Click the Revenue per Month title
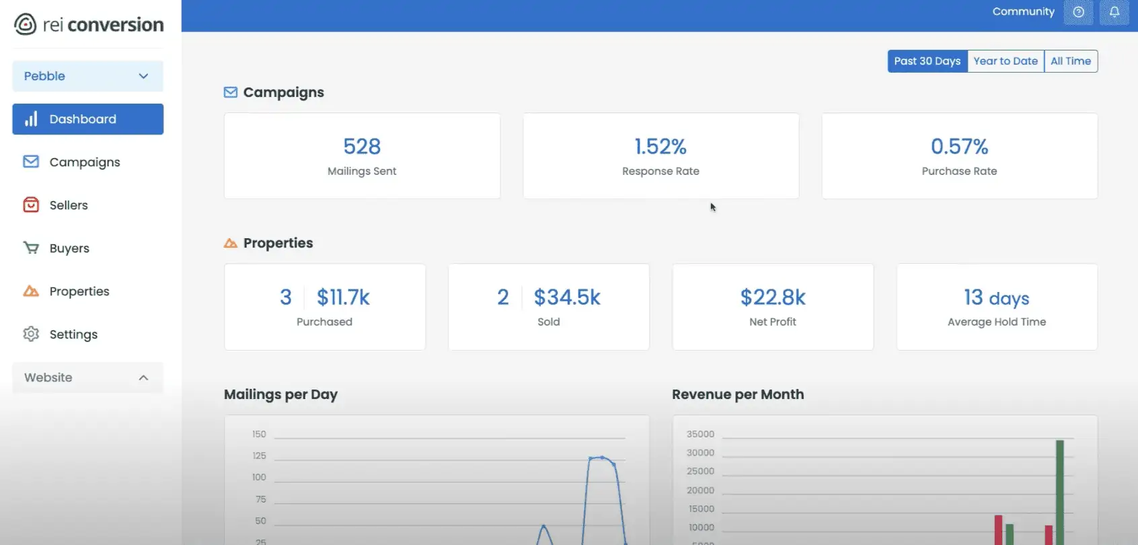The height and width of the screenshot is (545, 1138). [738, 394]
